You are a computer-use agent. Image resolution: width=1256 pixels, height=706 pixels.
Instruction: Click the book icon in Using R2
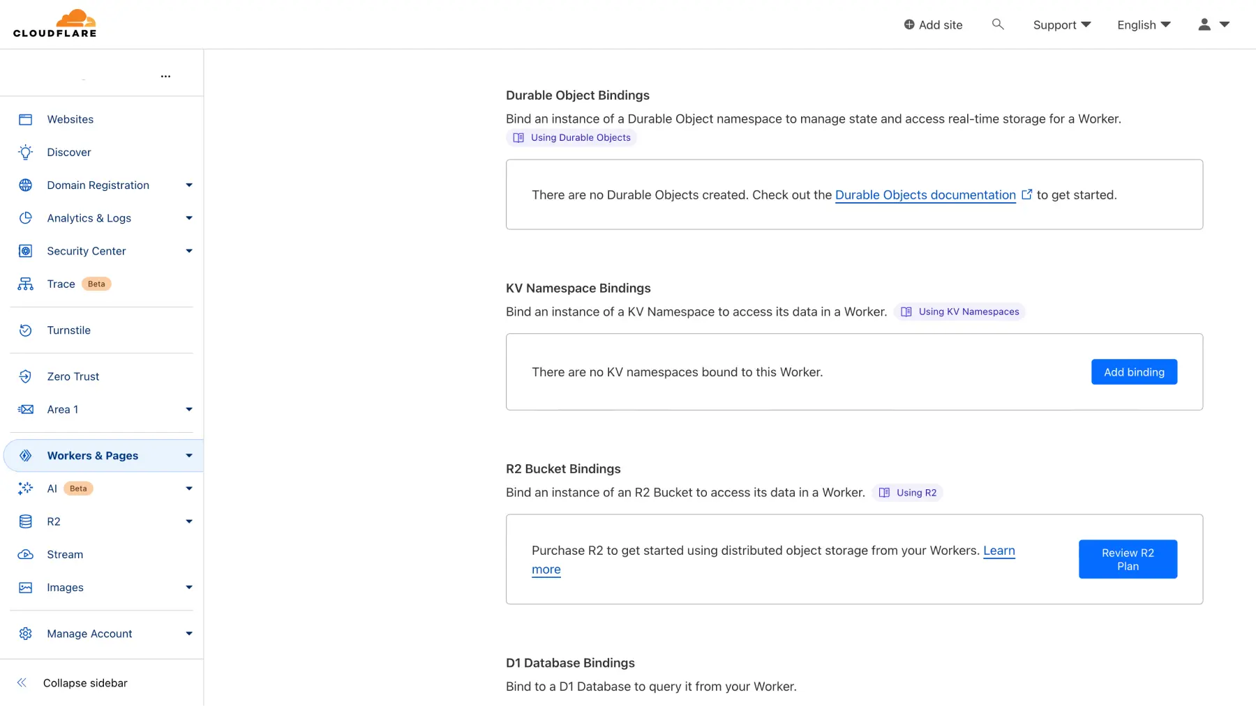click(x=884, y=493)
